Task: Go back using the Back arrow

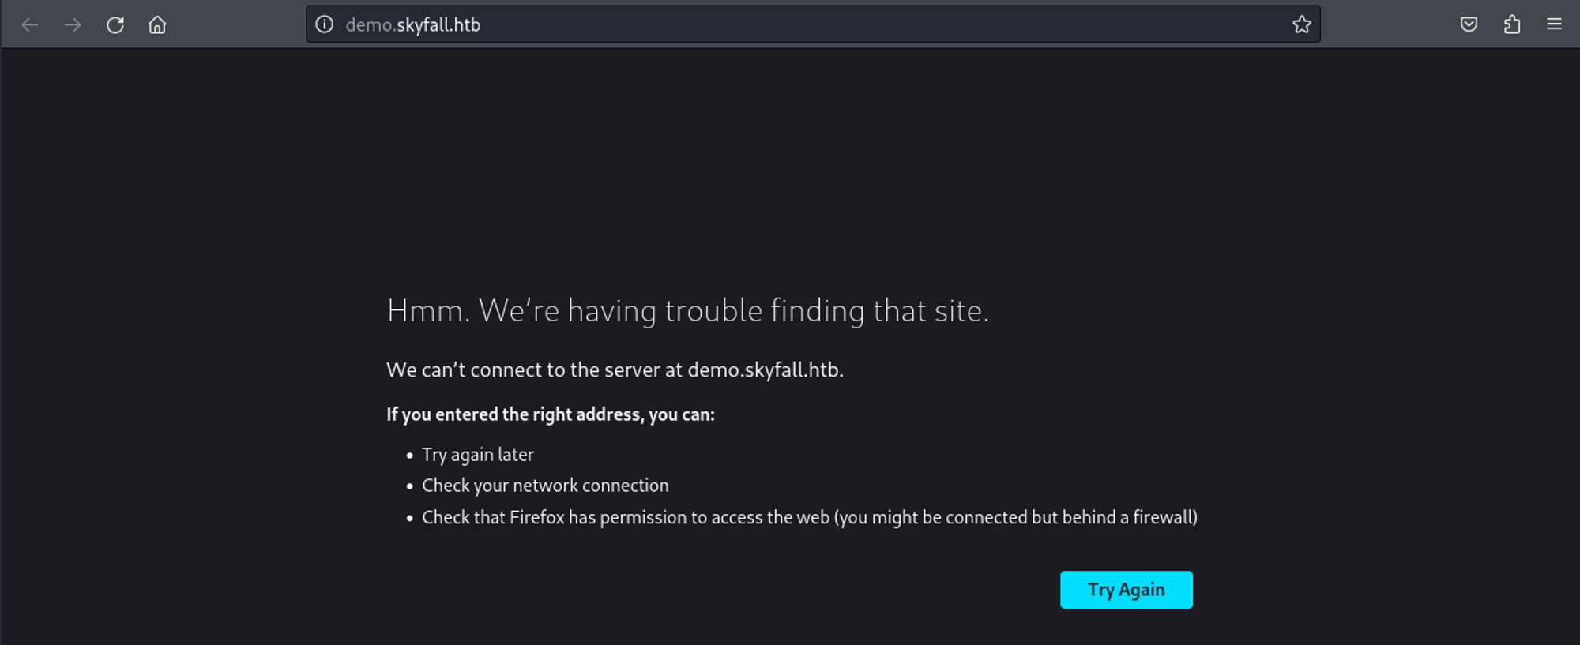Action: pyautogui.click(x=30, y=25)
